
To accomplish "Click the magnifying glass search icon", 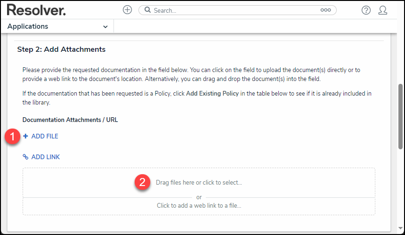I will click(x=147, y=10).
